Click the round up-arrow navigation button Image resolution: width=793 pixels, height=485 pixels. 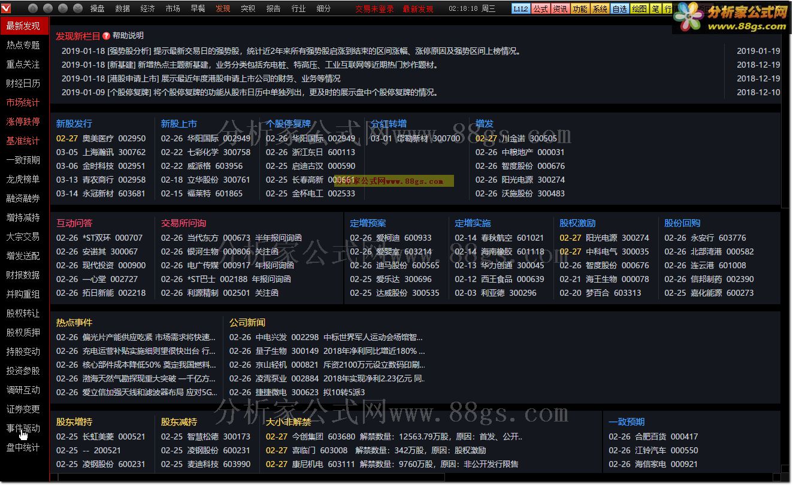tap(34, 8)
